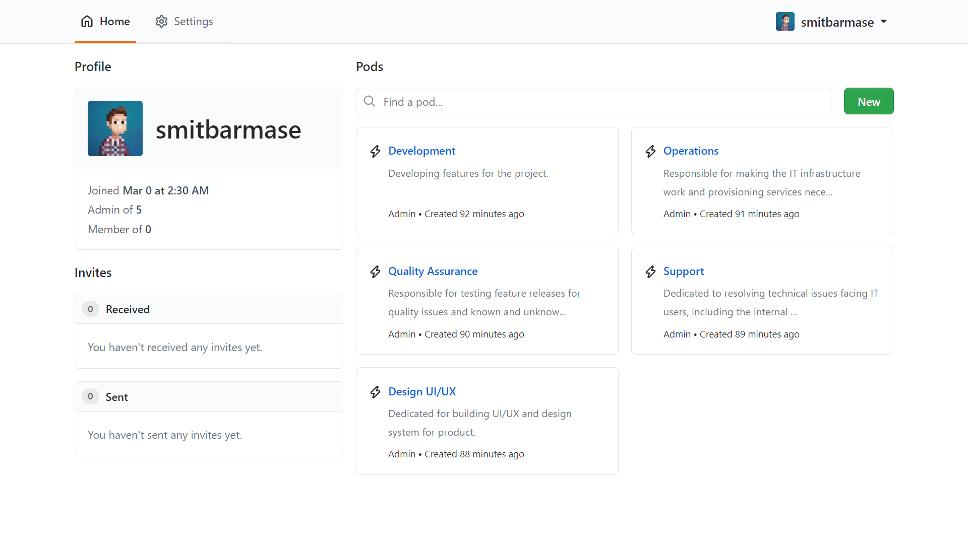Click the Received invites count badge
968x544 pixels.
[x=90, y=309]
